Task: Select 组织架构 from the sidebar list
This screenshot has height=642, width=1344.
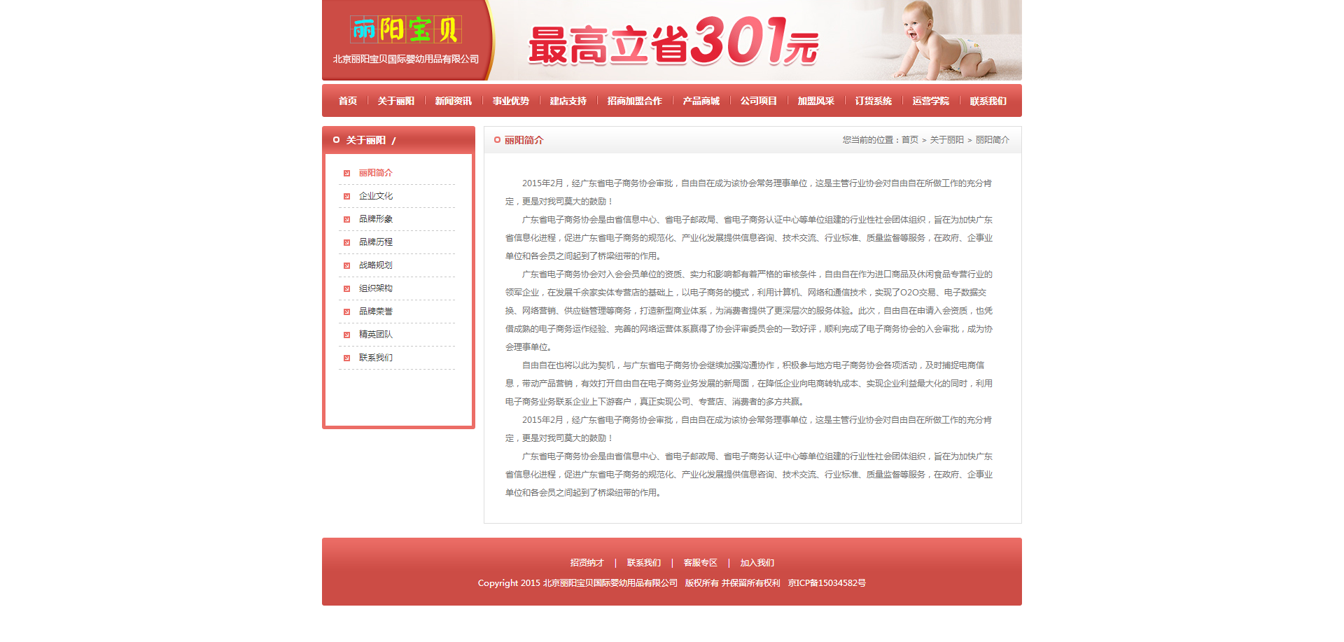Action: [x=376, y=288]
